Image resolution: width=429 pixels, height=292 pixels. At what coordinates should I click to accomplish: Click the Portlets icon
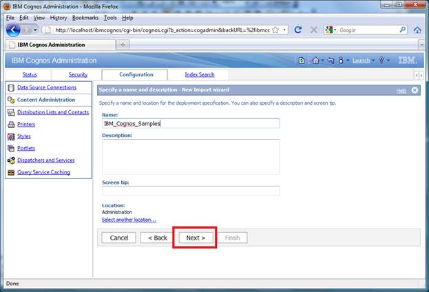tap(11, 148)
